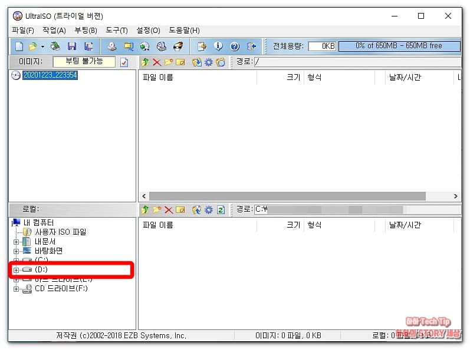The height and width of the screenshot is (350, 470).
Task: Click the Burn CD/DVD image flame icon
Action: (x=178, y=46)
